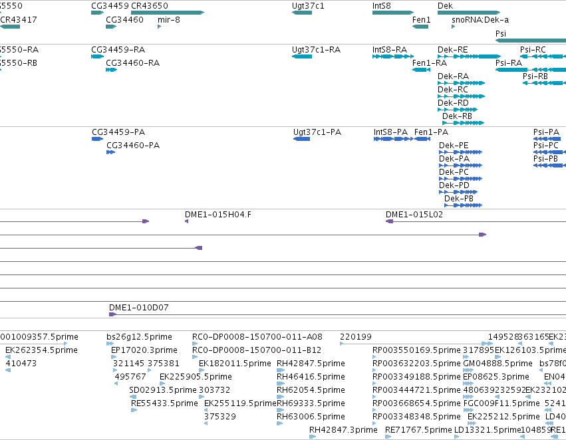
Task: Select the Dek-PA protein feature
Action: pos(461,165)
